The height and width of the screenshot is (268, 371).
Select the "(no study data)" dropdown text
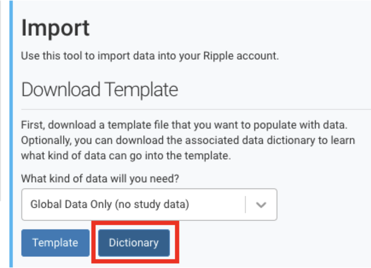152,205
